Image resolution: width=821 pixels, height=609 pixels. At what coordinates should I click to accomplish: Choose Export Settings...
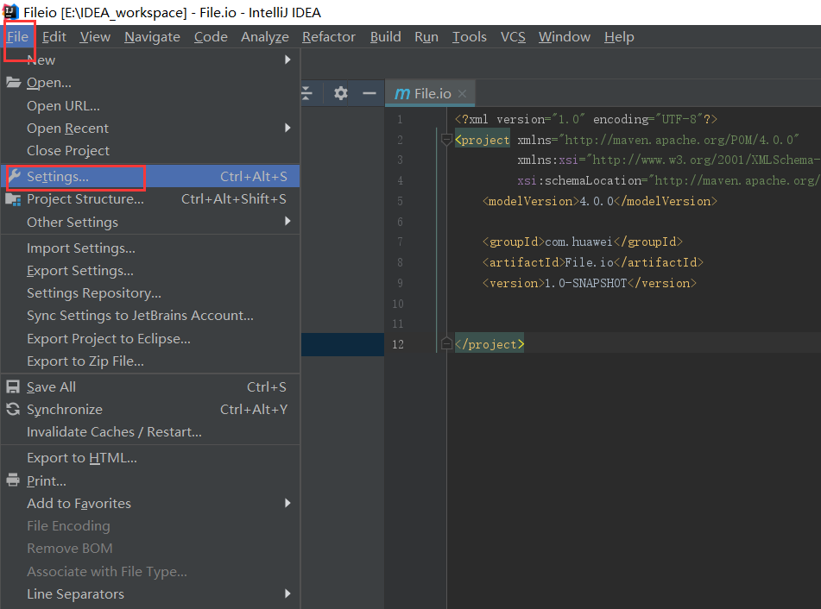tap(150, 271)
